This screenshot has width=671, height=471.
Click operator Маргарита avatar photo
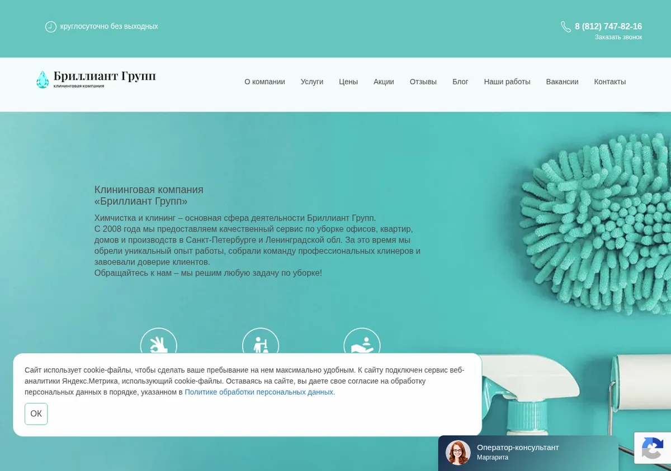(x=458, y=453)
